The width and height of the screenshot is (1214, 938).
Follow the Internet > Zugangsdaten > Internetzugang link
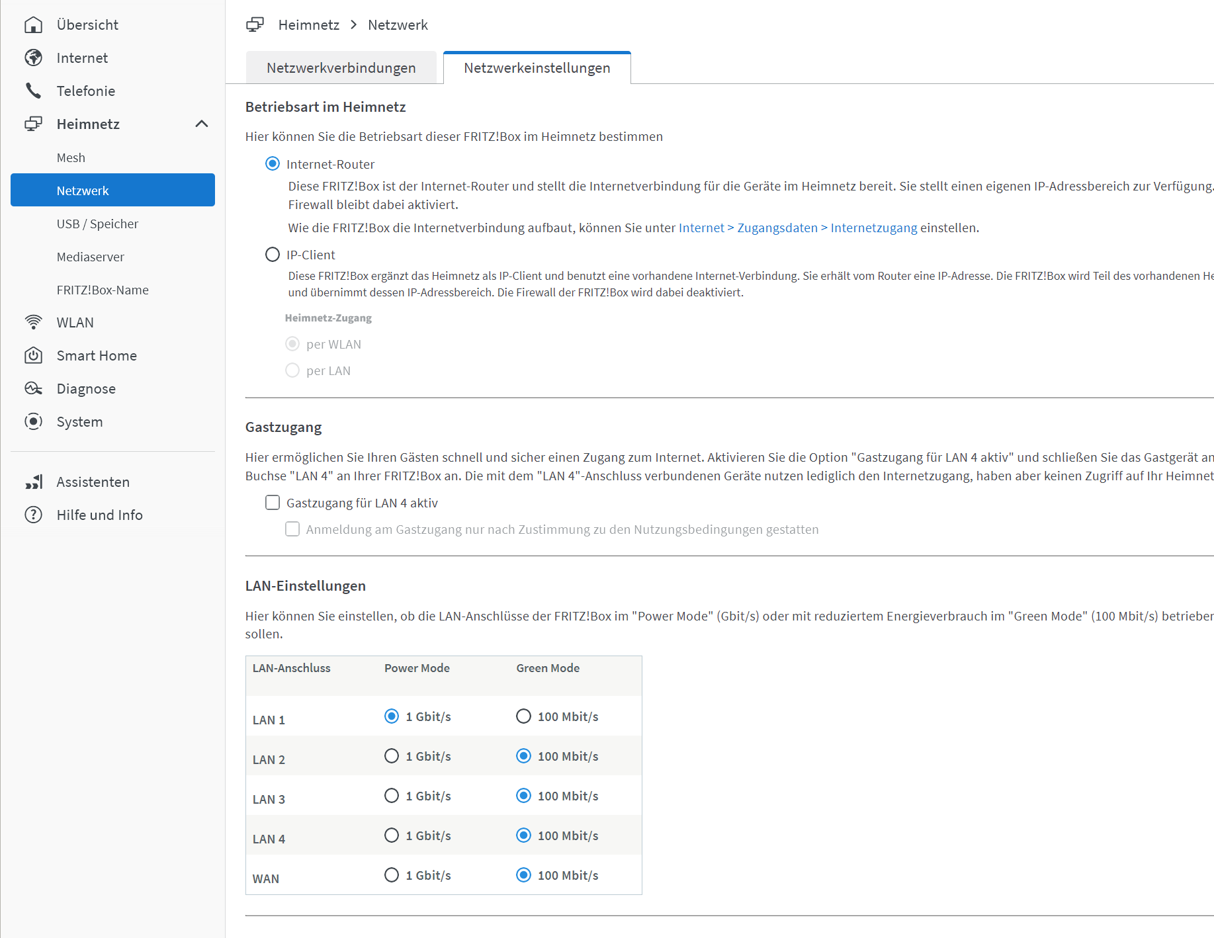tap(797, 228)
